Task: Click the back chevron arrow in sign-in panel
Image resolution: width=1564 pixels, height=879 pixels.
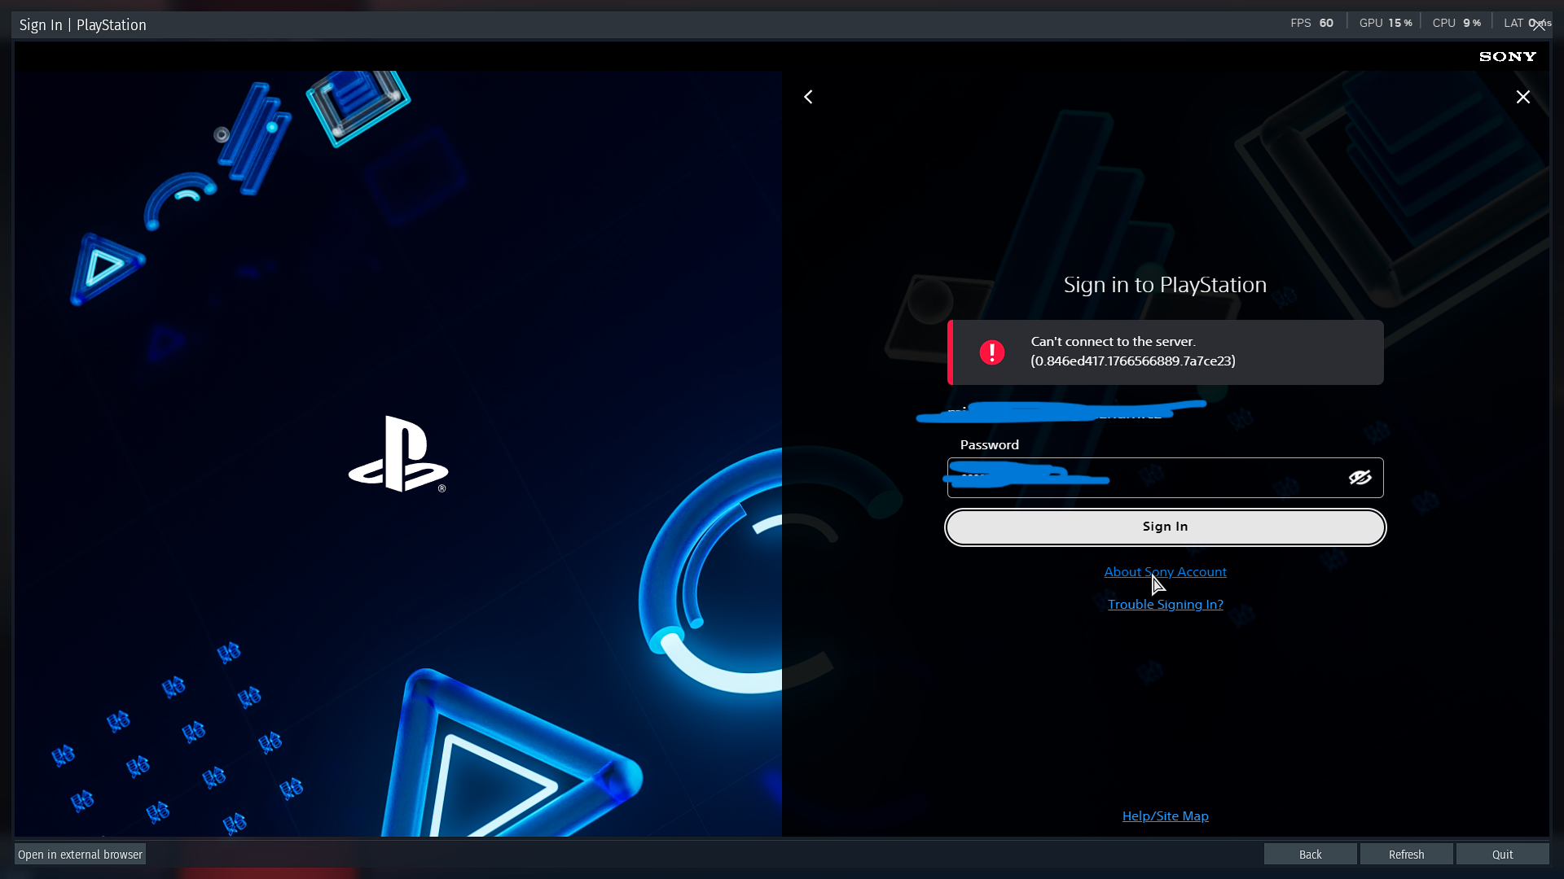Action: point(808,97)
